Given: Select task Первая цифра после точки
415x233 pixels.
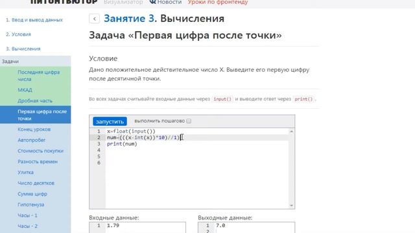Looking at the screenshot, I should pyautogui.click(x=36, y=115).
